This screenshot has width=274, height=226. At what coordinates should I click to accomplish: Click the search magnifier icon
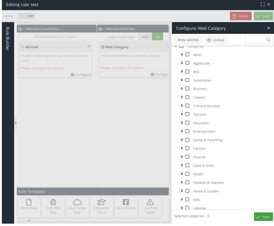[x=268, y=40]
